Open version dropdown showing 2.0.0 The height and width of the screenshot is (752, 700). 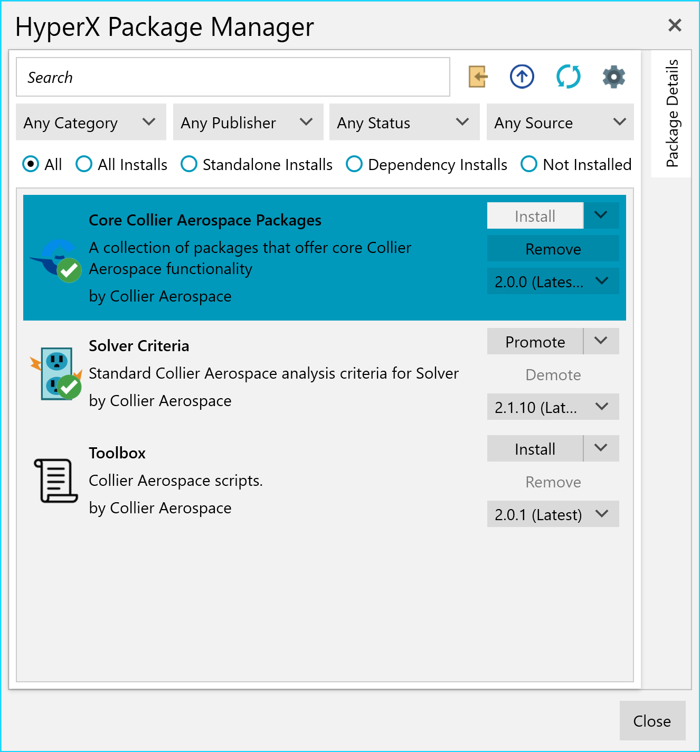(x=553, y=281)
